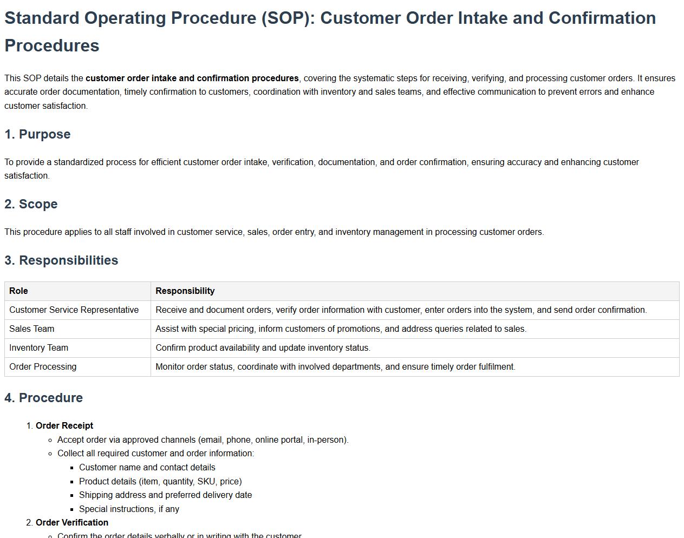Click the '3. Responsibilities' heading
The width and height of the screenshot is (684, 538).
(x=61, y=260)
